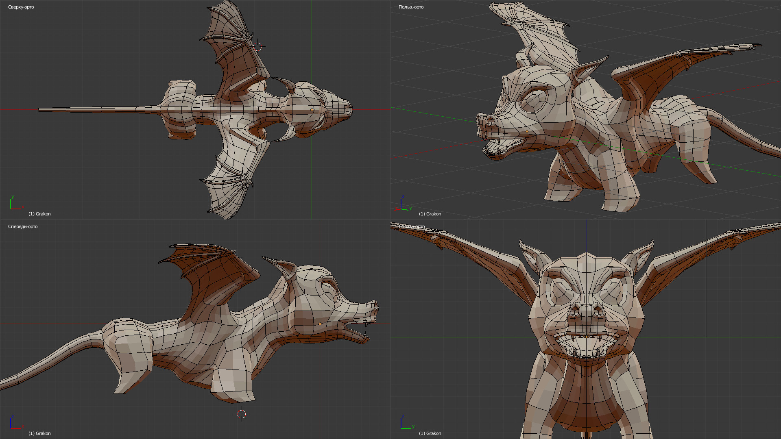This screenshot has height=439, width=781.
Task: Click "(1) Grakon" label in Польз.-орто viewport
Action: click(x=430, y=214)
